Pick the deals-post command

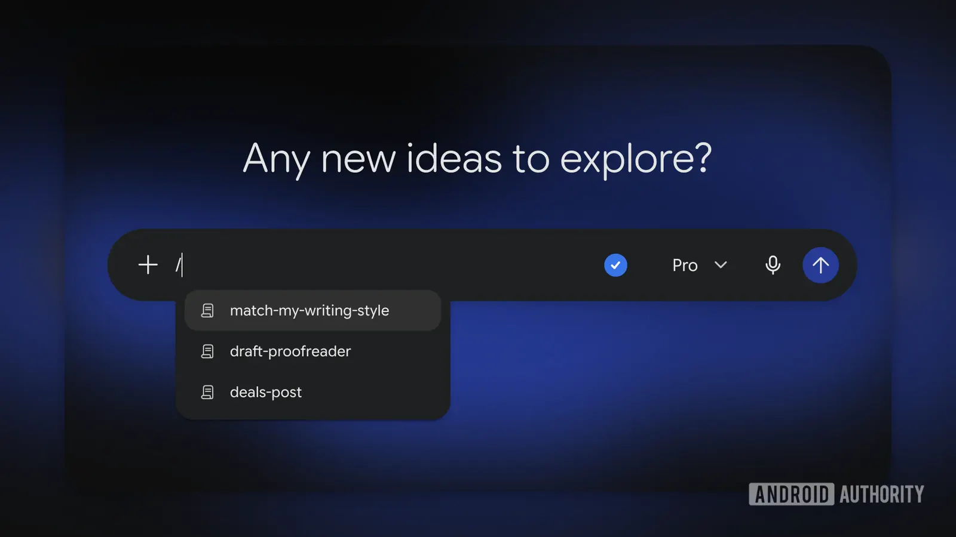[x=312, y=392]
